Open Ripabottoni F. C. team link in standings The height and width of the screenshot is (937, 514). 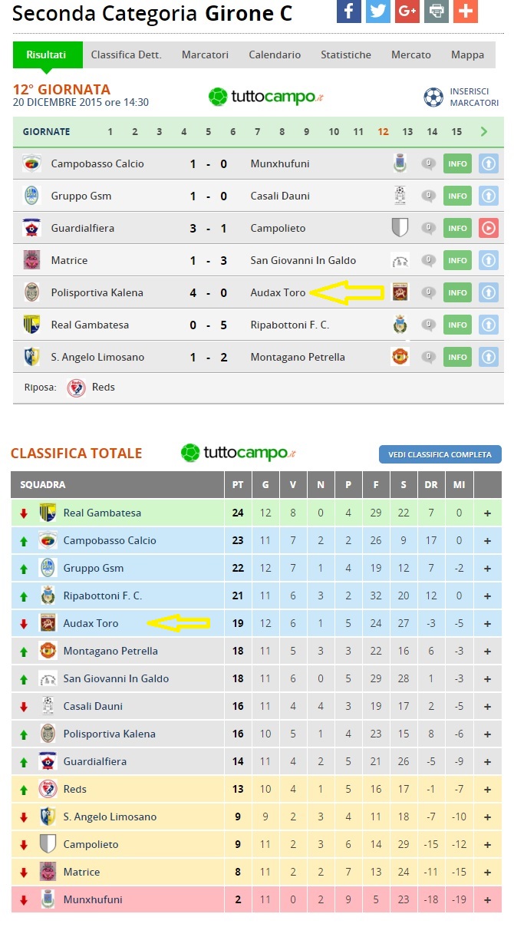tap(103, 596)
